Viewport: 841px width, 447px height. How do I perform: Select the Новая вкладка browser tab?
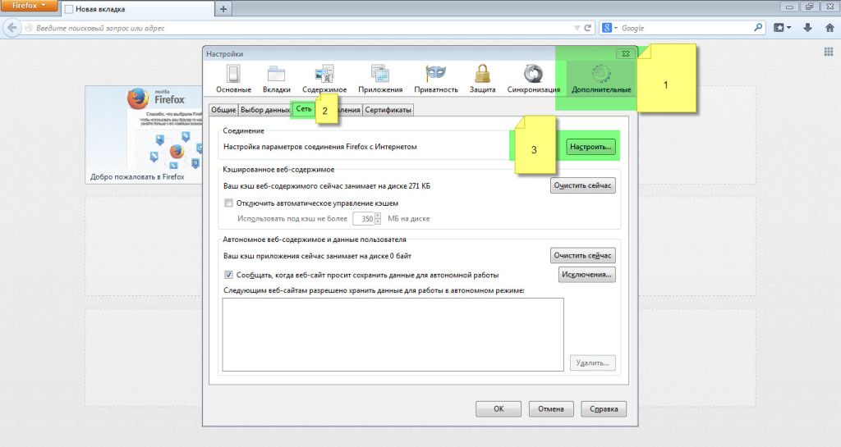coord(137,9)
